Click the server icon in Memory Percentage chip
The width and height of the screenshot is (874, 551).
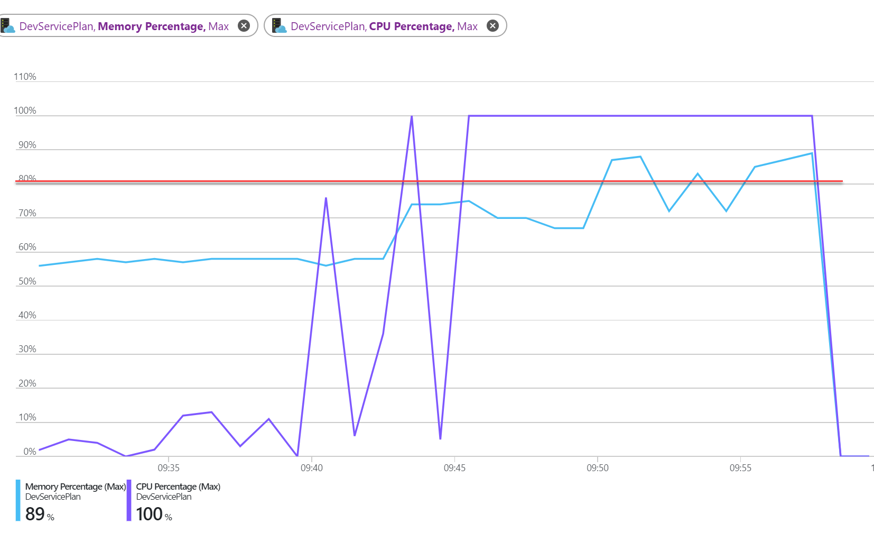8,25
